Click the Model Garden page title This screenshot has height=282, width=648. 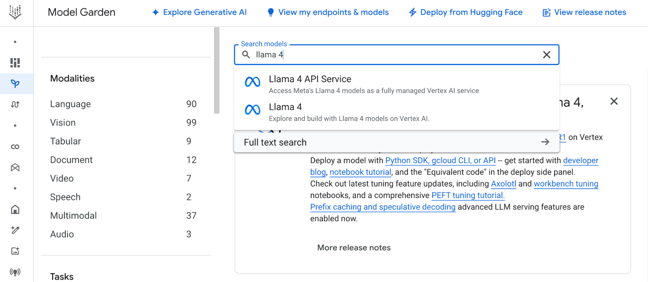pyautogui.click(x=82, y=12)
